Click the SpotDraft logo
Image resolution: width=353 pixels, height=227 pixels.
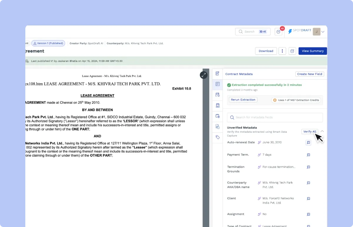click(x=299, y=31)
